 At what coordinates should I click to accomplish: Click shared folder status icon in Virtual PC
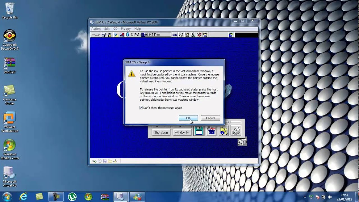pos(110,161)
